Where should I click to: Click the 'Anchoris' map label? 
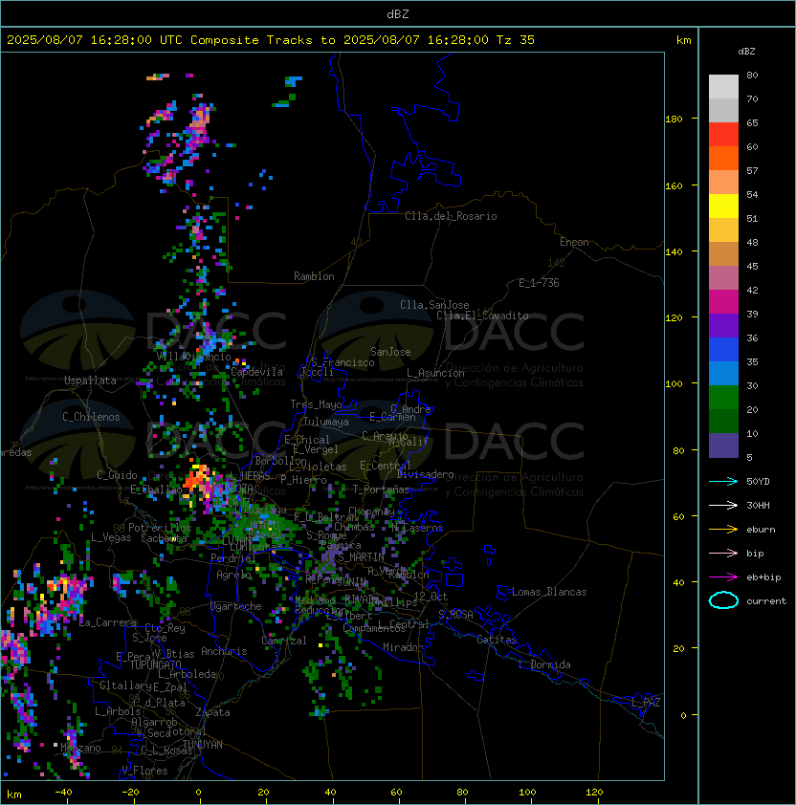pos(224,651)
